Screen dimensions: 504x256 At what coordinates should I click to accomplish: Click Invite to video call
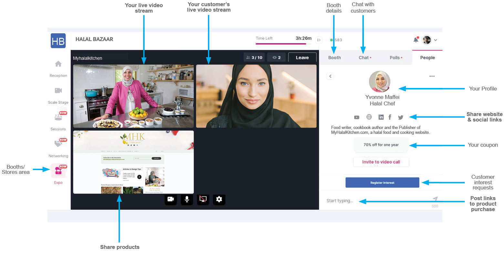[x=381, y=162]
